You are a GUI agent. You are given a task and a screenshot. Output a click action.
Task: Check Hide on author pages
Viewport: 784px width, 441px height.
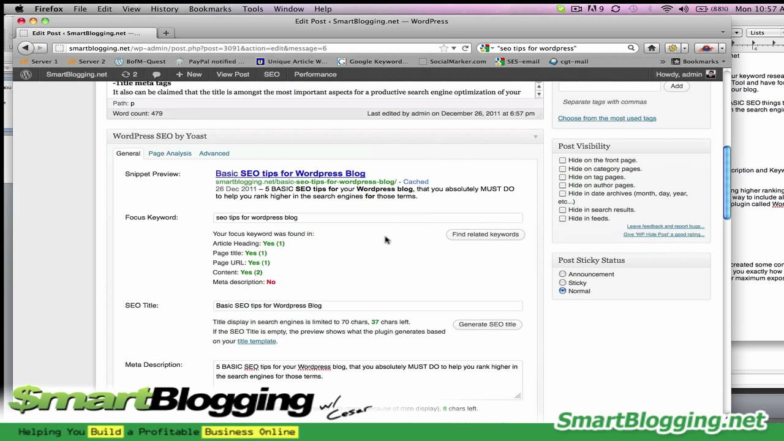coord(562,185)
